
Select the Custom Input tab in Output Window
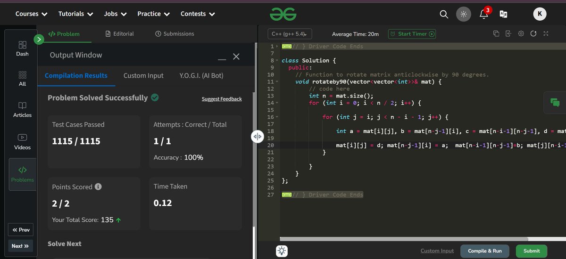[x=143, y=75]
